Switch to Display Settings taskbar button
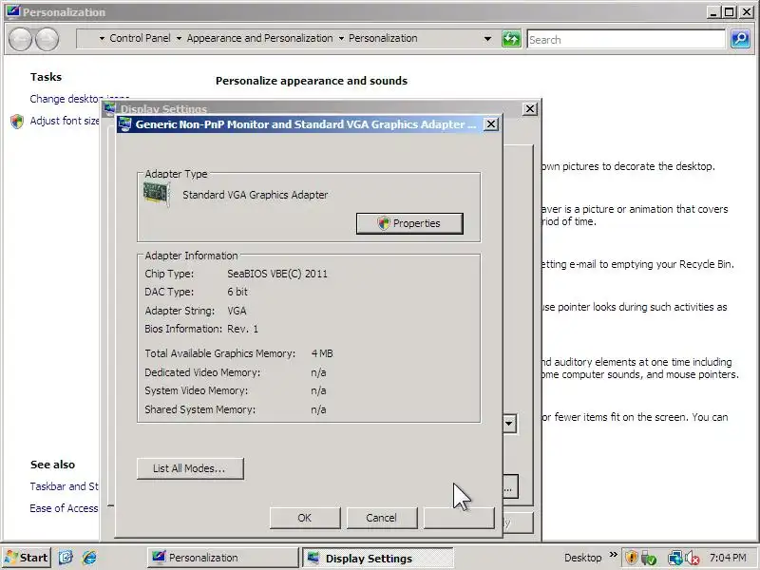This screenshot has height=570, width=760. (378, 558)
